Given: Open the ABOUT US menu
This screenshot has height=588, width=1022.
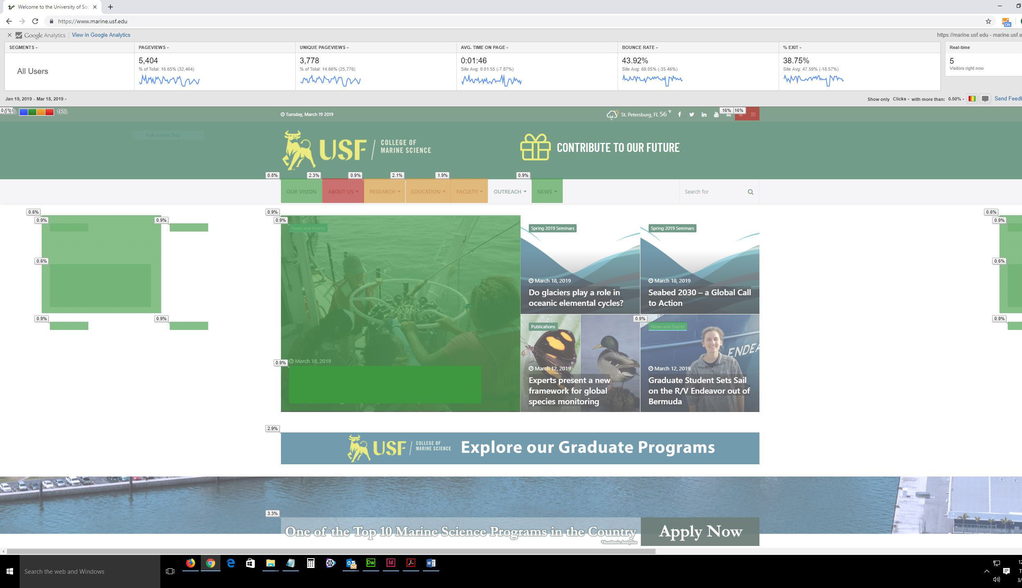Looking at the screenshot, I should pos(343,191).
